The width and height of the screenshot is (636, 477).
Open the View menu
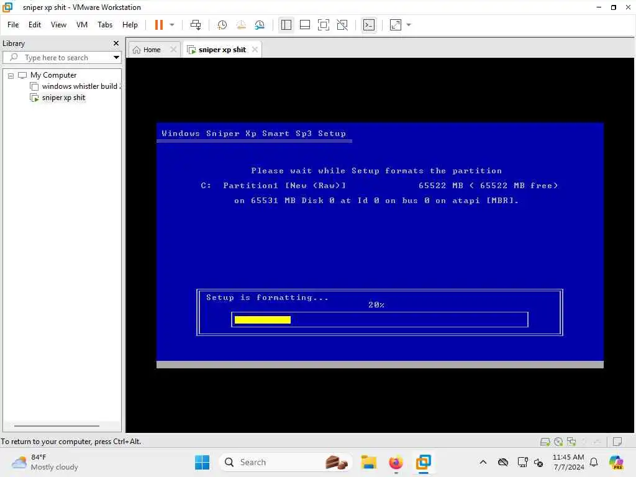click(x=58, y=25)
